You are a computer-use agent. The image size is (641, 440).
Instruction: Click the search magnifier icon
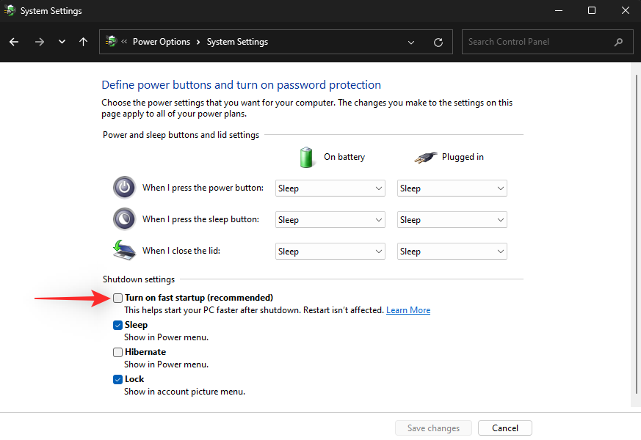[618, 42]
